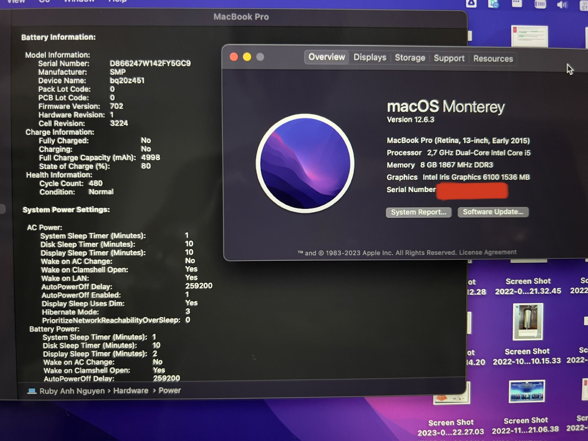This screenshot has height=441, width=588.
Task: Click the sync status icon in menu bar
Action: pos(493,4)
